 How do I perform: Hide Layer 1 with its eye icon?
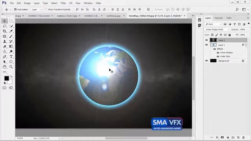pos(207,45)
